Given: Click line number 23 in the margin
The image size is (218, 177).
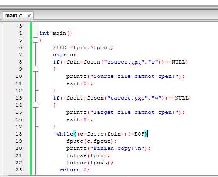Looking at the screenshot, I should click(x=19, y=170).
